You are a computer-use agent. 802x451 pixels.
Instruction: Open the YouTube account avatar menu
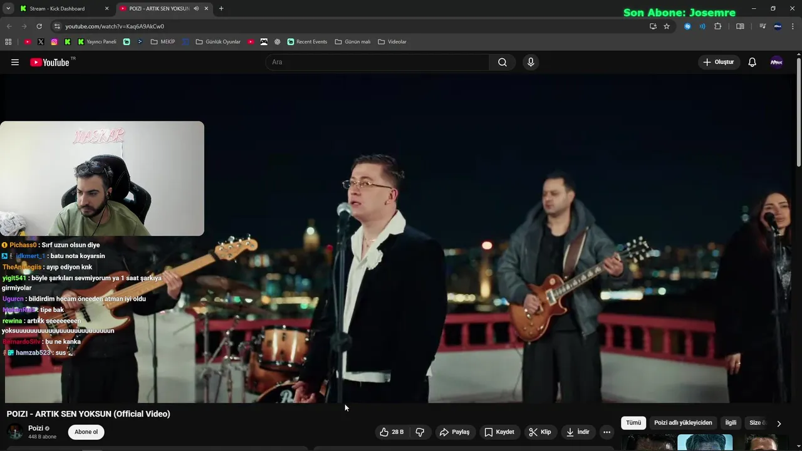point(776,62)
